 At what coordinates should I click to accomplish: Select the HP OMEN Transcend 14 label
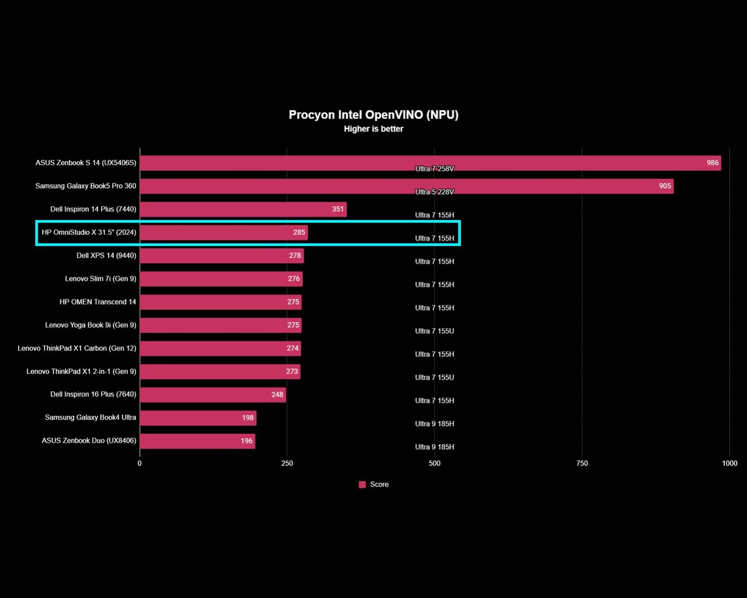pos(98,302)
